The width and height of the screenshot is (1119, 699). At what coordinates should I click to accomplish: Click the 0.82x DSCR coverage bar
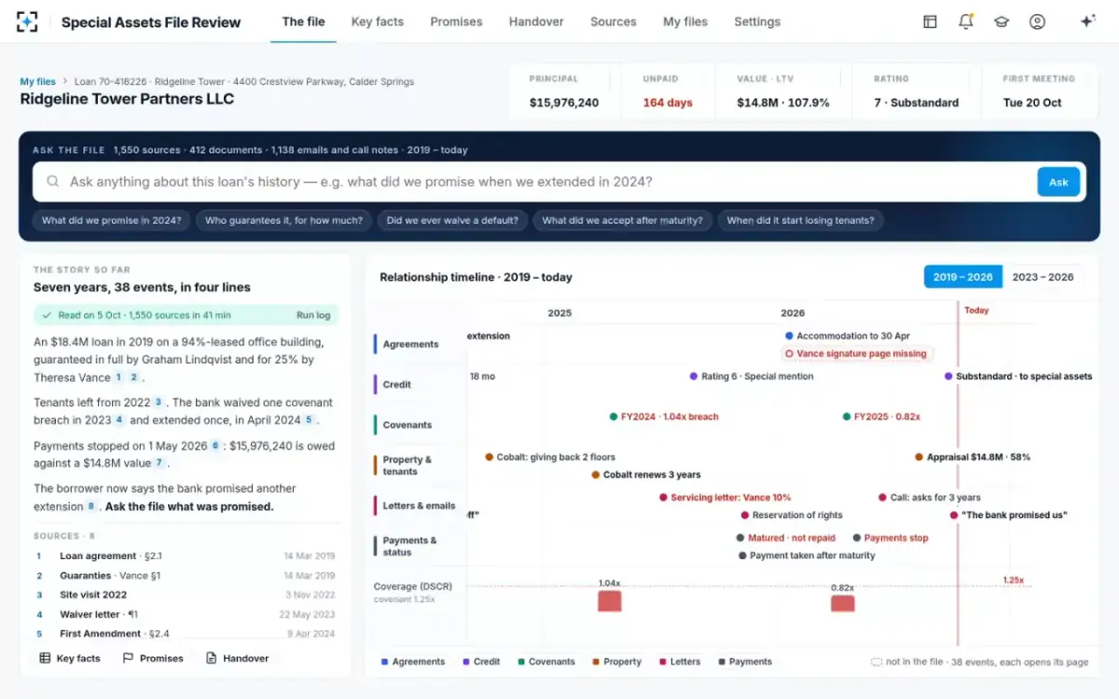(x=842, y=603)
